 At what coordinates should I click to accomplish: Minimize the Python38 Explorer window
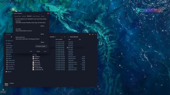point(90,34)
